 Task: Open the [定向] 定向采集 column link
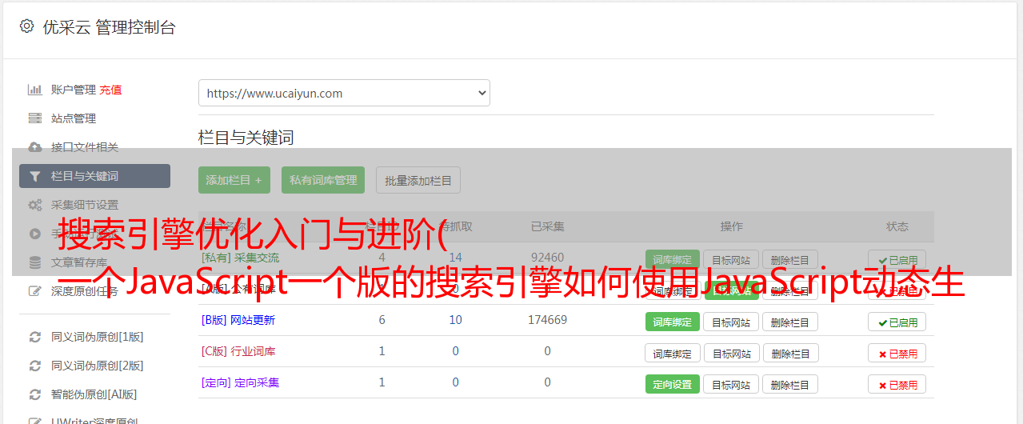[241, 382]
